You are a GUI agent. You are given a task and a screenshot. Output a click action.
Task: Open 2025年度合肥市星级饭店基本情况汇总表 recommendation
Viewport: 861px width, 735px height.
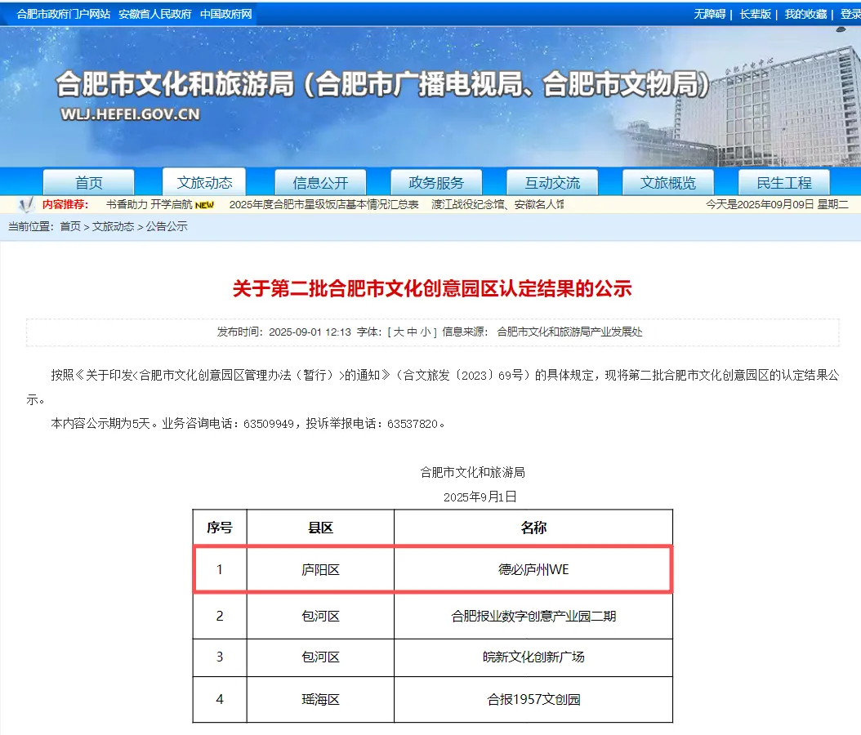tap(324, 204)
